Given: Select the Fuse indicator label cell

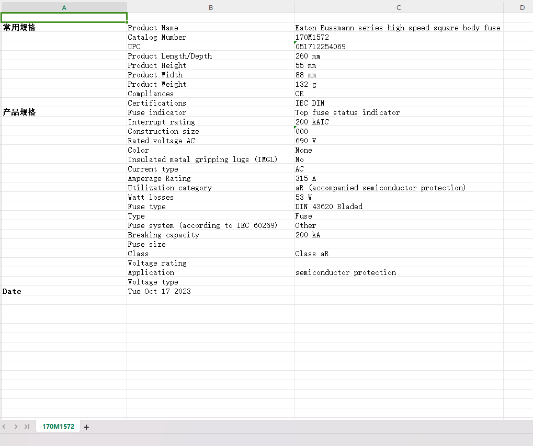Looking at the screenshot, I should click(210, 112).
